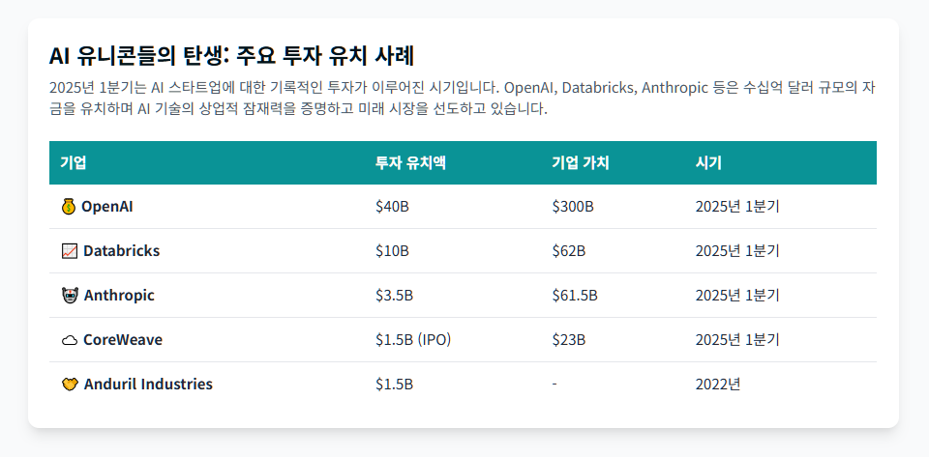
Task: Click the $40B investment amount cell
Action: point(392,207)
